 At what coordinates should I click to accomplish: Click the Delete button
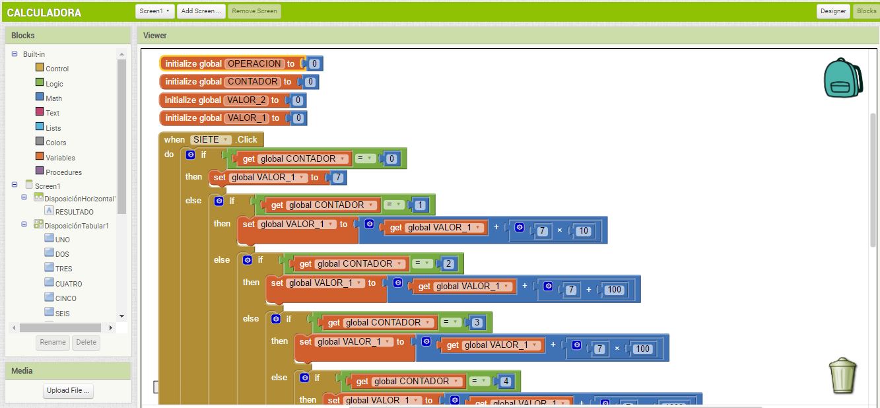tap(86, 342)
